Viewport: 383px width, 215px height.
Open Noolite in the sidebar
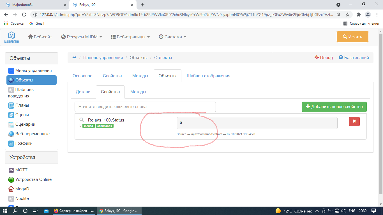[x=19, y=198]
